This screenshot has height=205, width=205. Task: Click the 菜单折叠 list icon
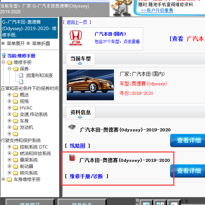(x=28, y=43)
